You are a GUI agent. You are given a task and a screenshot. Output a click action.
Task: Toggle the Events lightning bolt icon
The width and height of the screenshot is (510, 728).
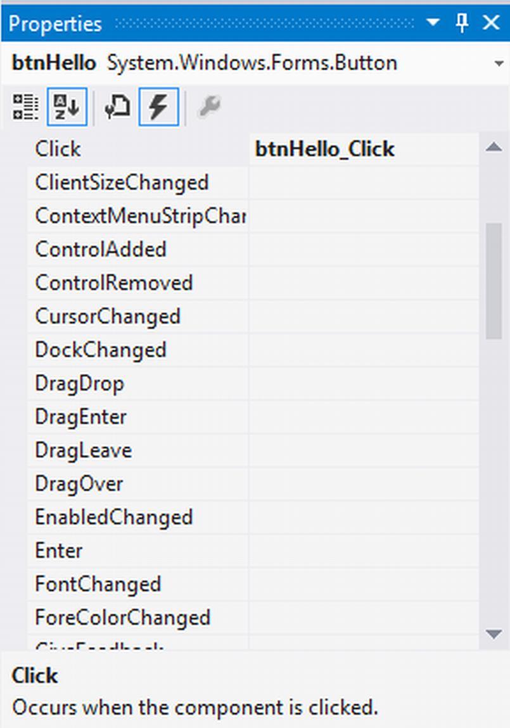pyautogui.click(x=159, y=107)
